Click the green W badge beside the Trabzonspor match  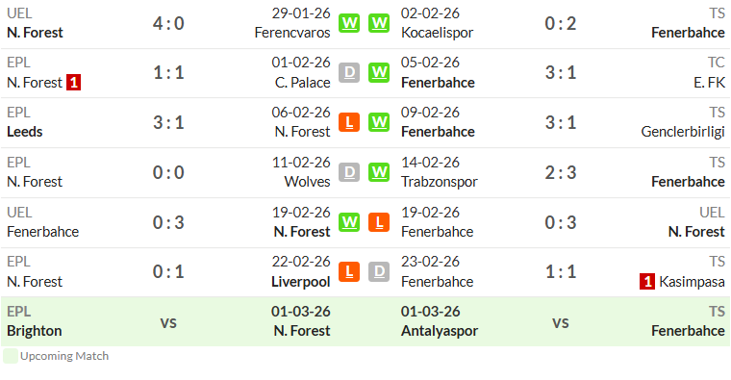[379, 172]
